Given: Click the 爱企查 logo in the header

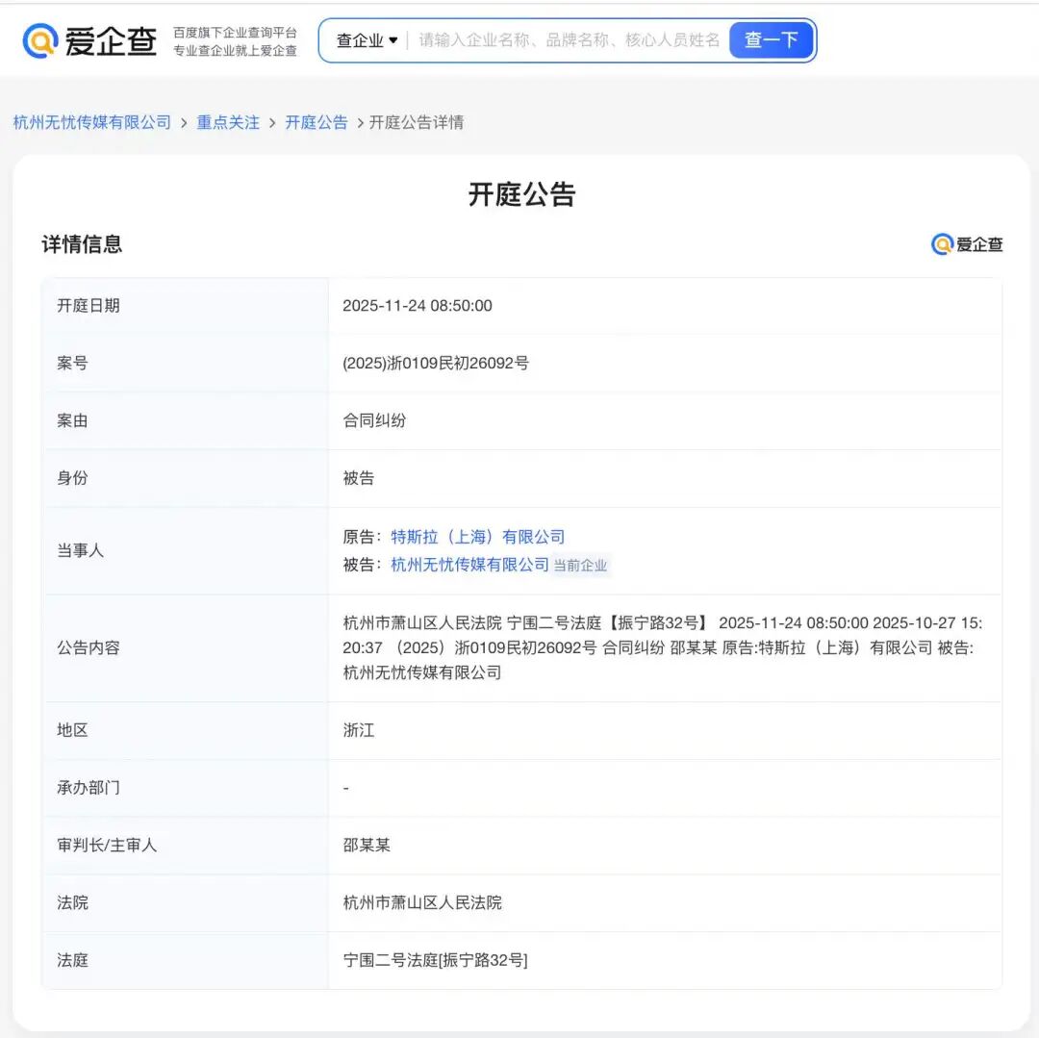Looking at the screenshot, I should [x=89, y=41].
